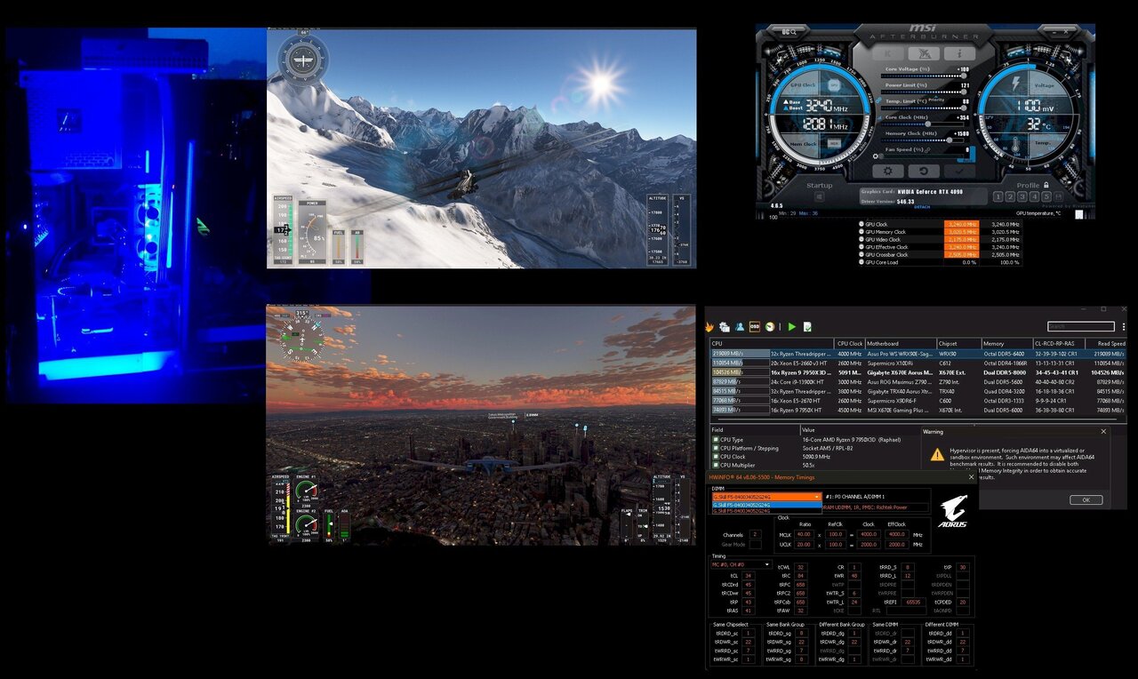
Task: Click the AIDA64 search input field
Action: tap(1081, 326)
